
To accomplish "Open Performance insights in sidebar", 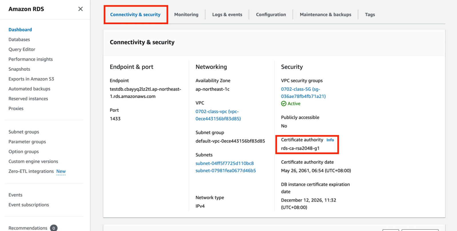I will tap(31, 59).
